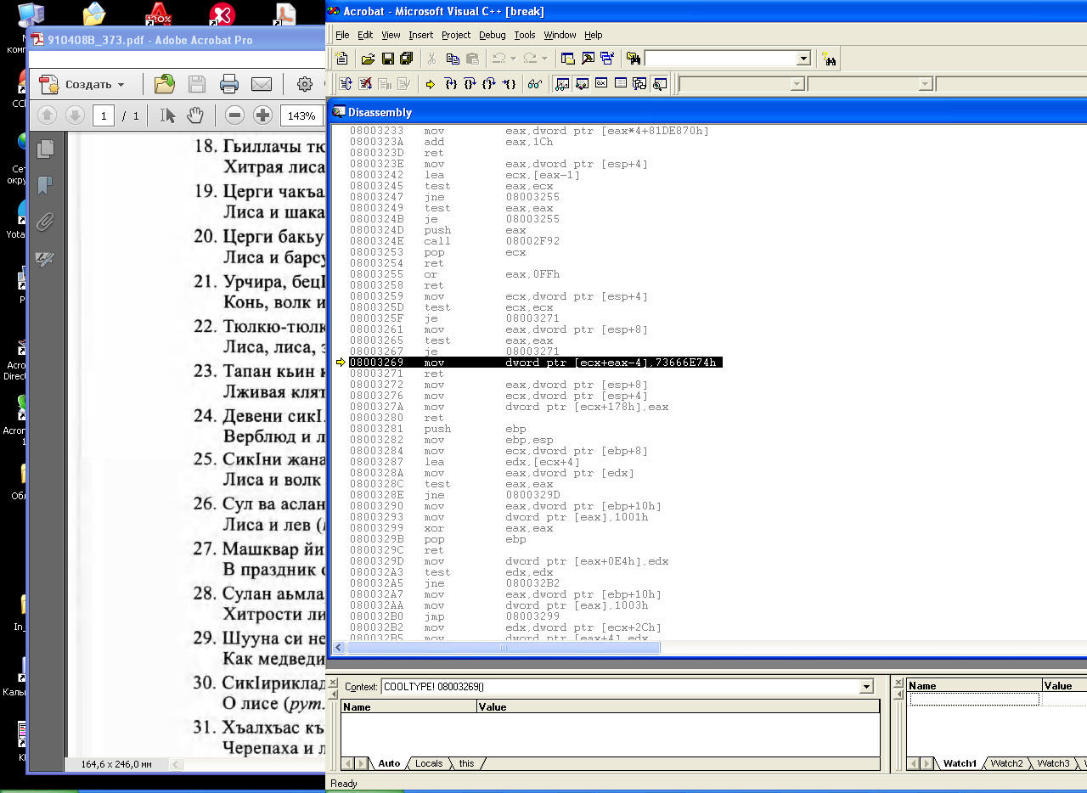
Task: Click the yellow Show Next Statement arrow
Action: click(x=431, y=84)
